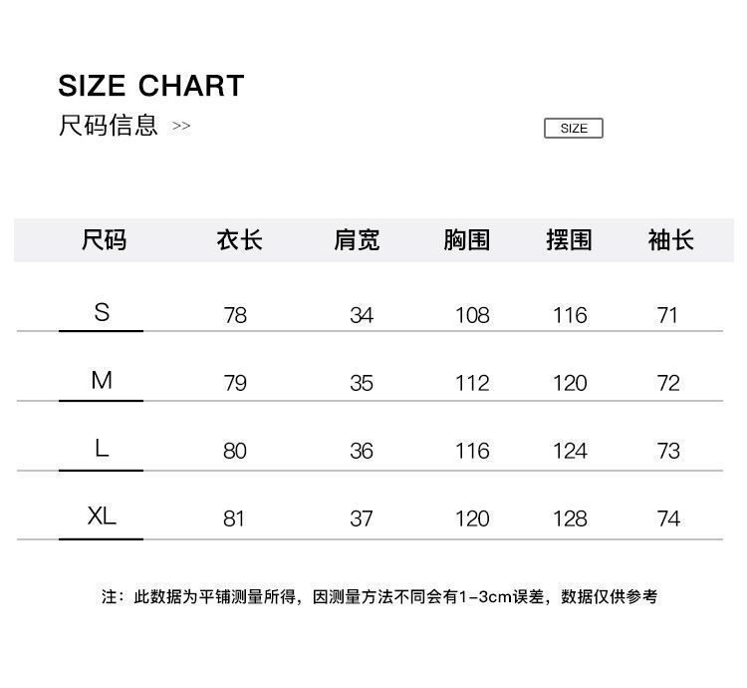
Task: Click the SIZE CHART title
Action: [151, 86]
